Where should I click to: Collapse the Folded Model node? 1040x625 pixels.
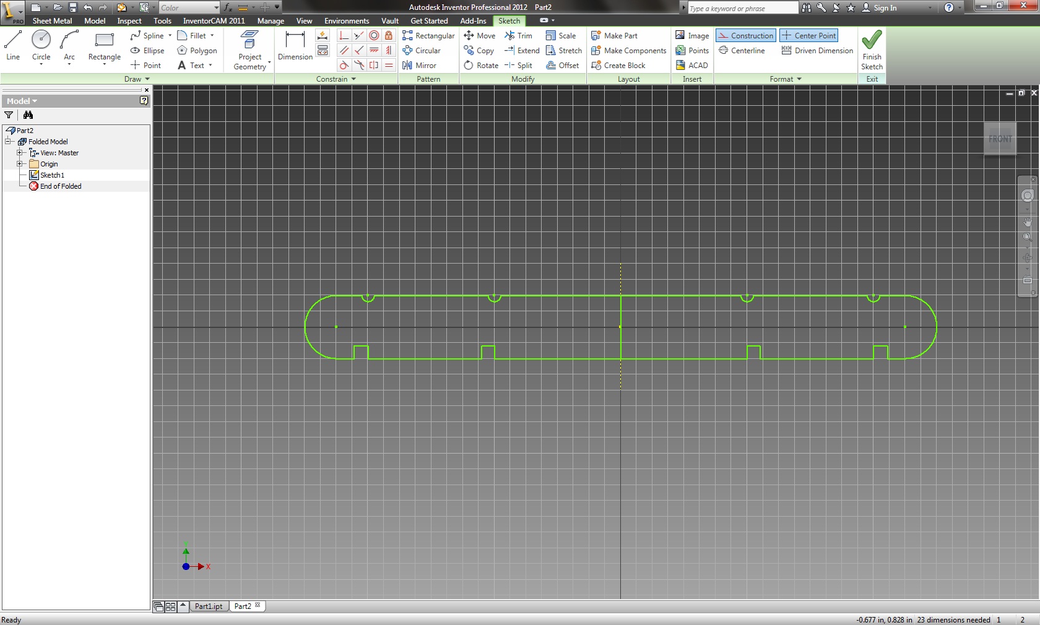pyautogui.click(x=8, y=142)
